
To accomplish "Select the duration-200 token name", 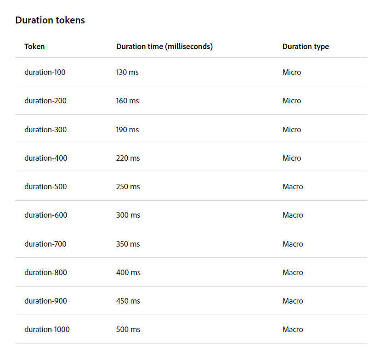I will pyautogui.click(x=45, y=101).
